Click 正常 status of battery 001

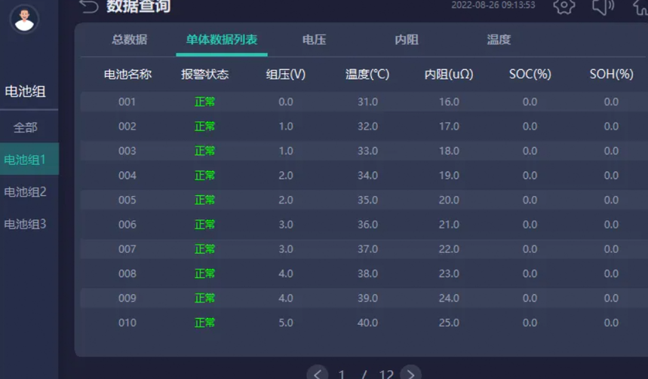coord(204,102)
